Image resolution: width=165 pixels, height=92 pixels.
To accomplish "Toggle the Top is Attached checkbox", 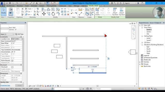I will tap(12, 56).
